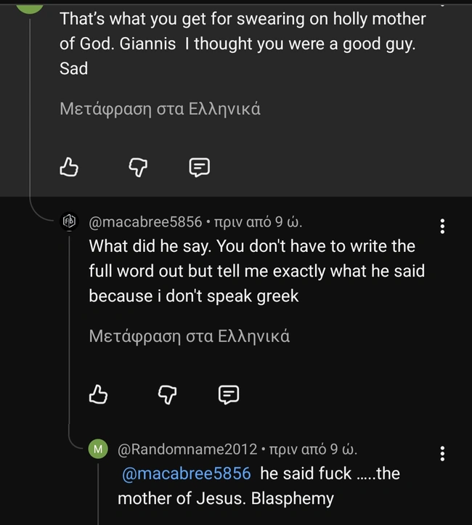
Task: Reply to the @macabree5856 comment
Action: click(229, 394)
